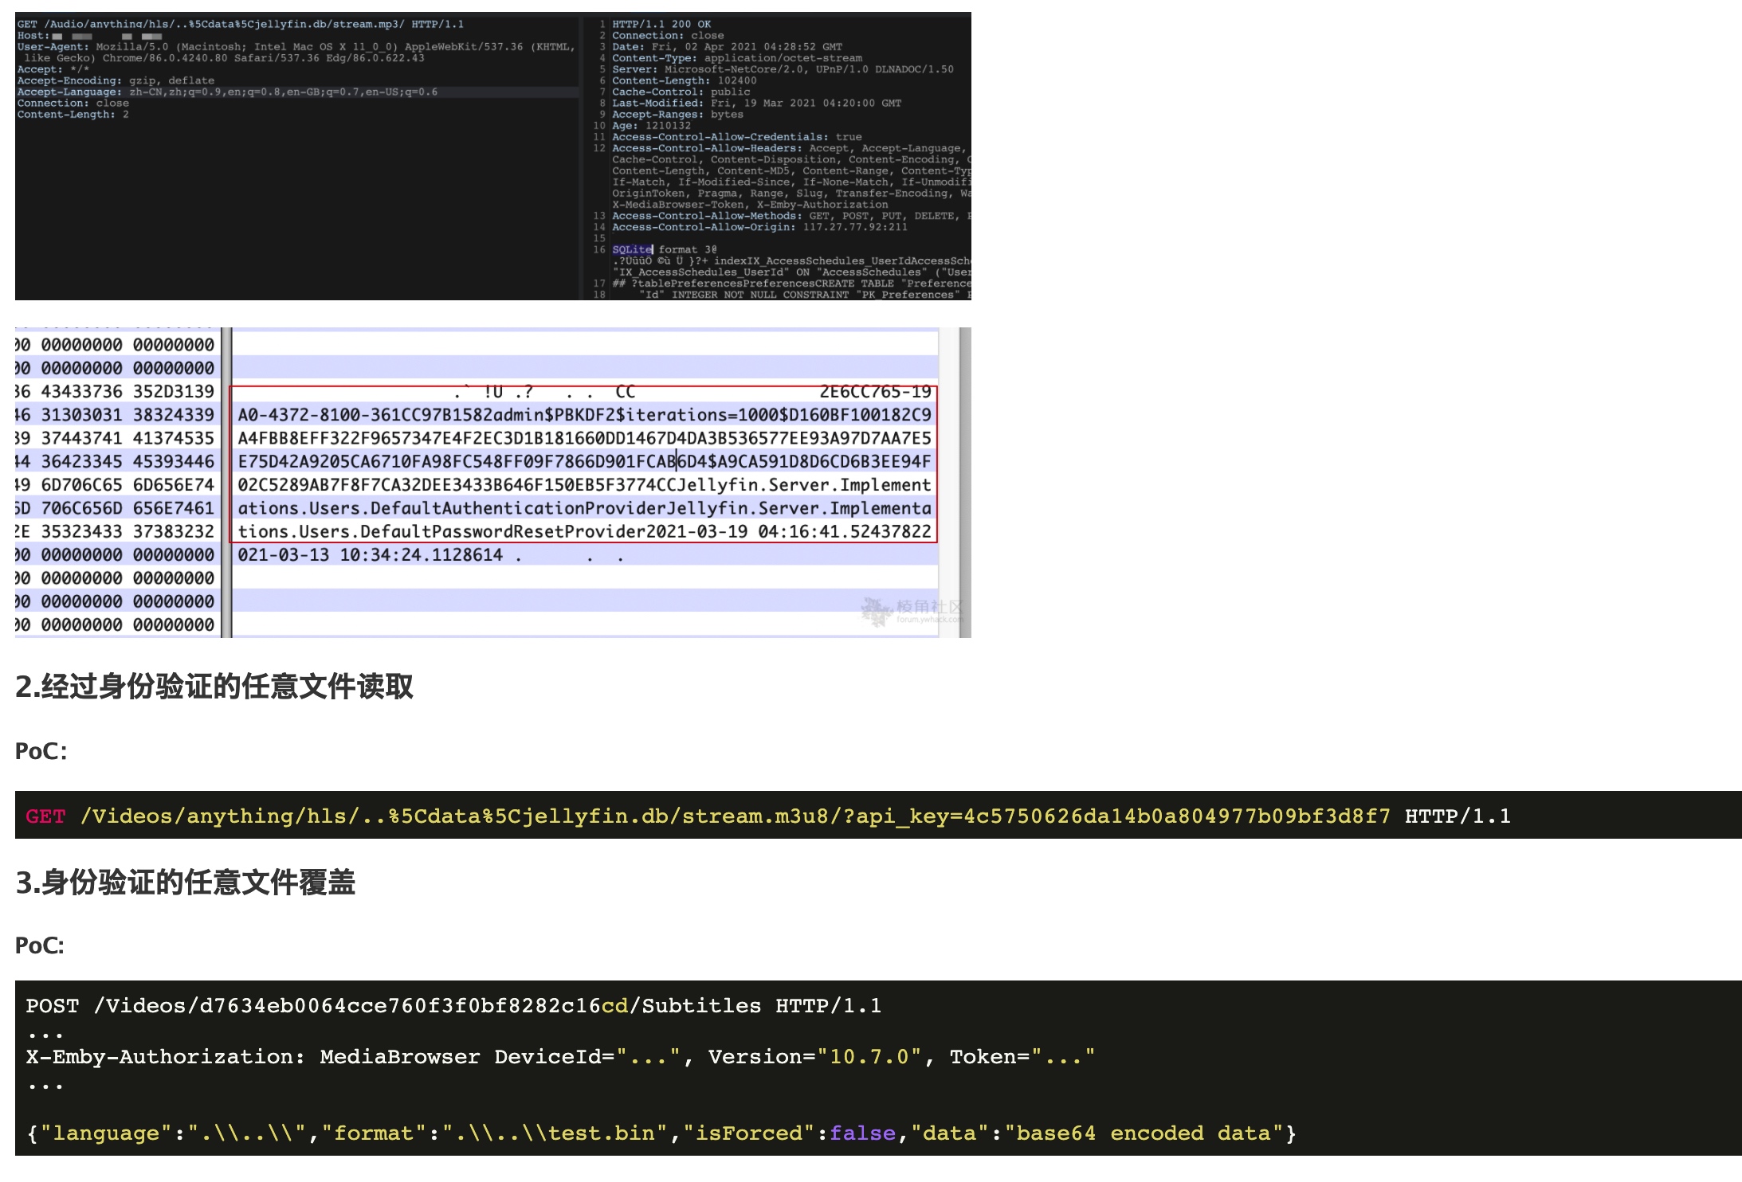Image resolution: width=1742 pixels, height=1182 pixels.
Task: Click the GET keyword in Videos PoC
Action: (x=45, y=816)
